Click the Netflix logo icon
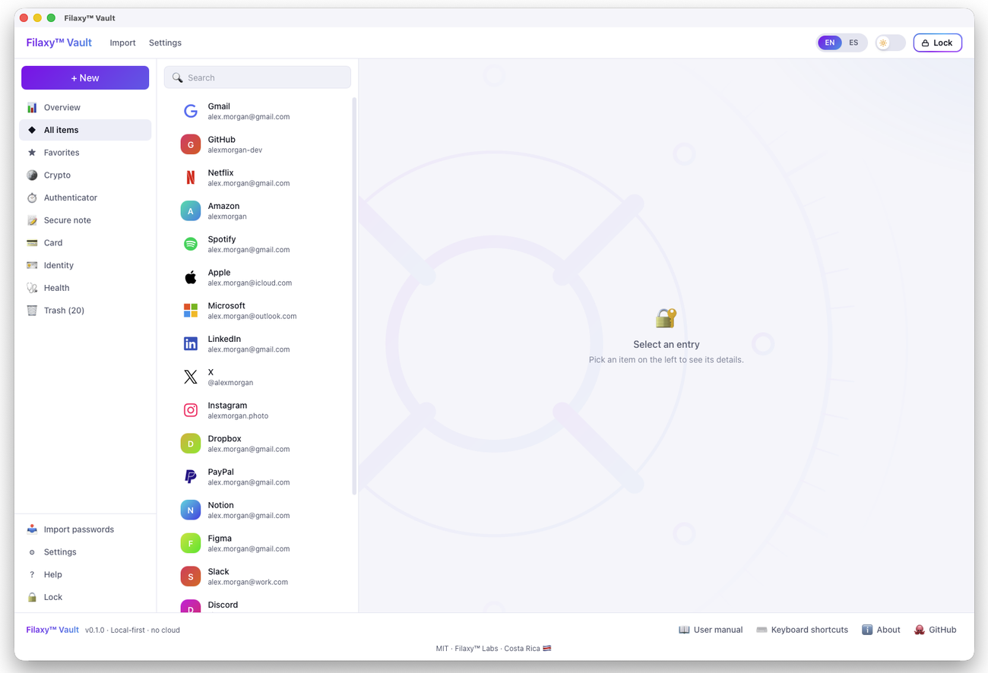This screenshot has width=988, height=673. [x=191, y=178]
